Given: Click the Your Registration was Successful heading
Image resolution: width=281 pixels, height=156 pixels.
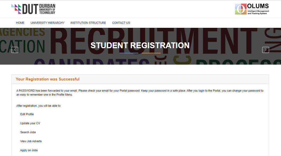Looking at the screenshot, I should 47,79.
